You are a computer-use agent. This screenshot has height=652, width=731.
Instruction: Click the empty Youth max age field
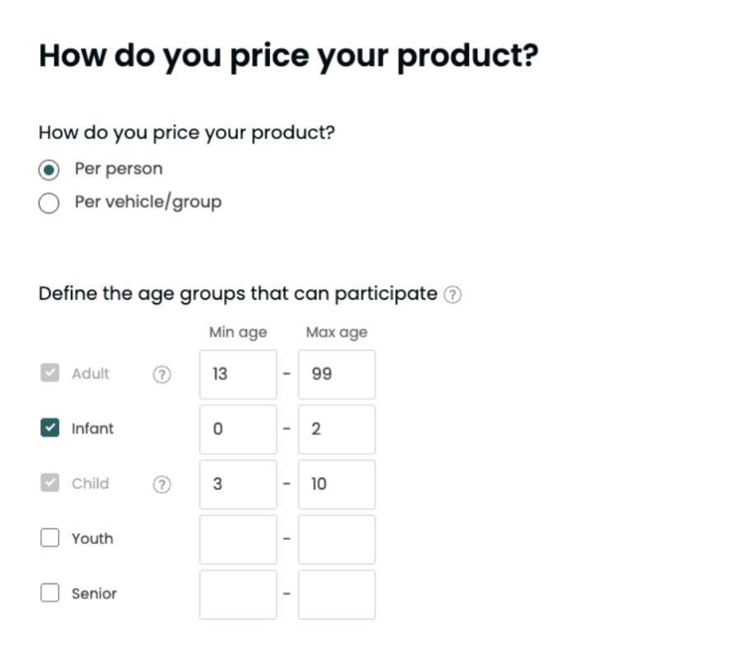point(337,540)
